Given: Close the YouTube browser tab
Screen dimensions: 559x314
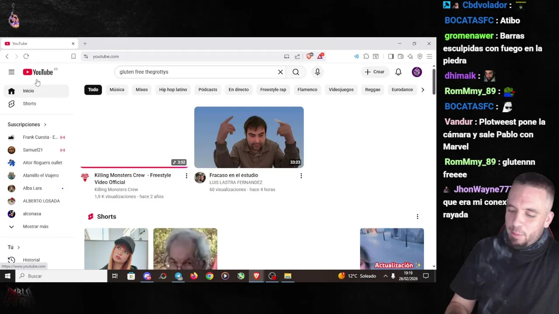Looking at the screenshot, I should [x=73, y=44].
